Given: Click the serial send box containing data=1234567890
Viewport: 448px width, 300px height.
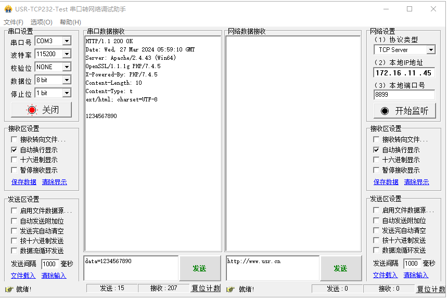Looking at the screenshot, I should tap(131, 268).
